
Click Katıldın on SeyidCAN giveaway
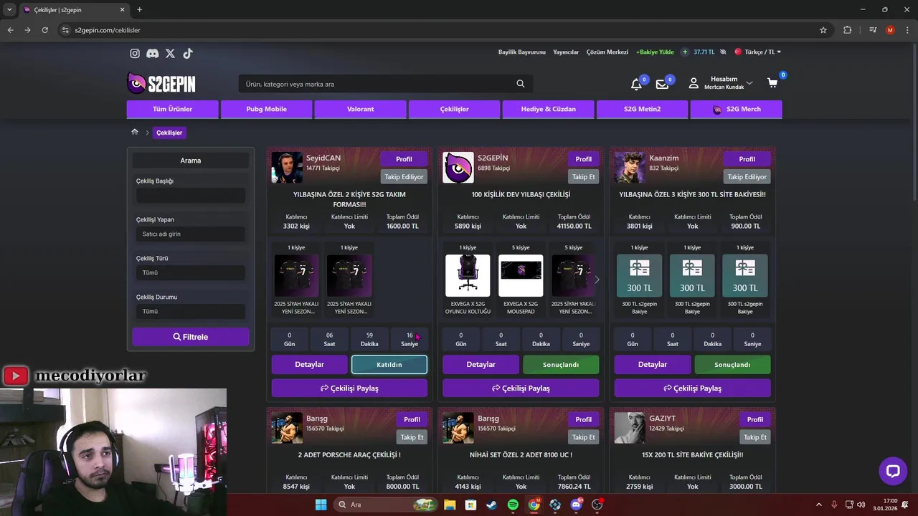[389, 365]
